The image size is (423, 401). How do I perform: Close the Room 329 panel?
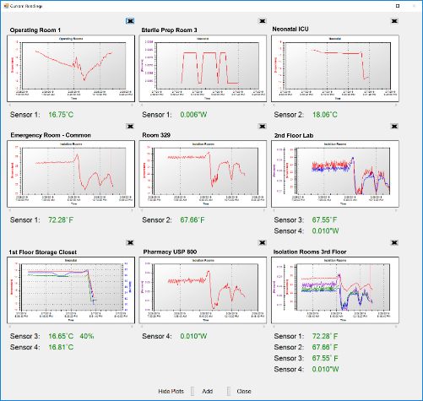[x=262, y=127]
